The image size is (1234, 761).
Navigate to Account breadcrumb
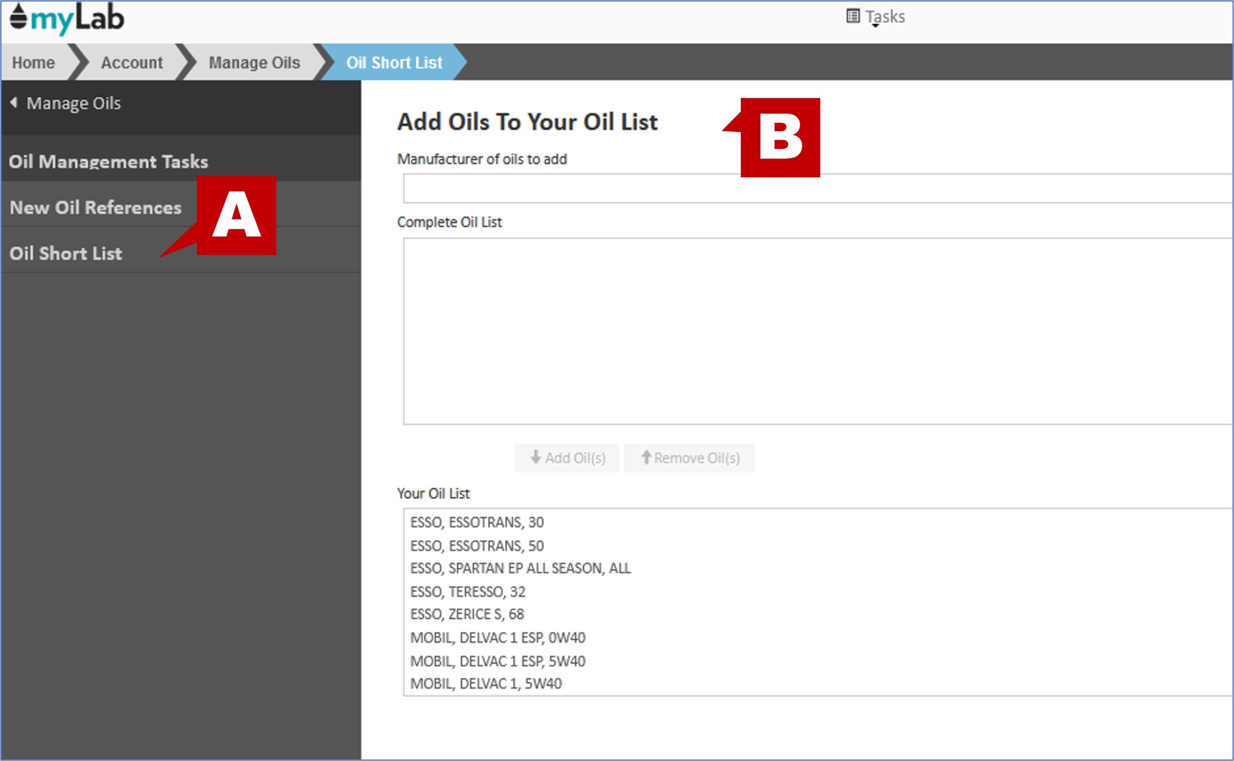tap(132, 63)
